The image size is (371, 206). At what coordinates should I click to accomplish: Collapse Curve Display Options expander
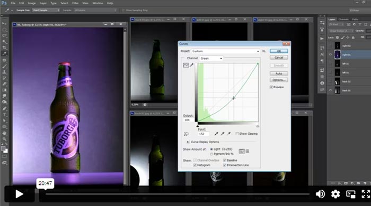point(188,142)
